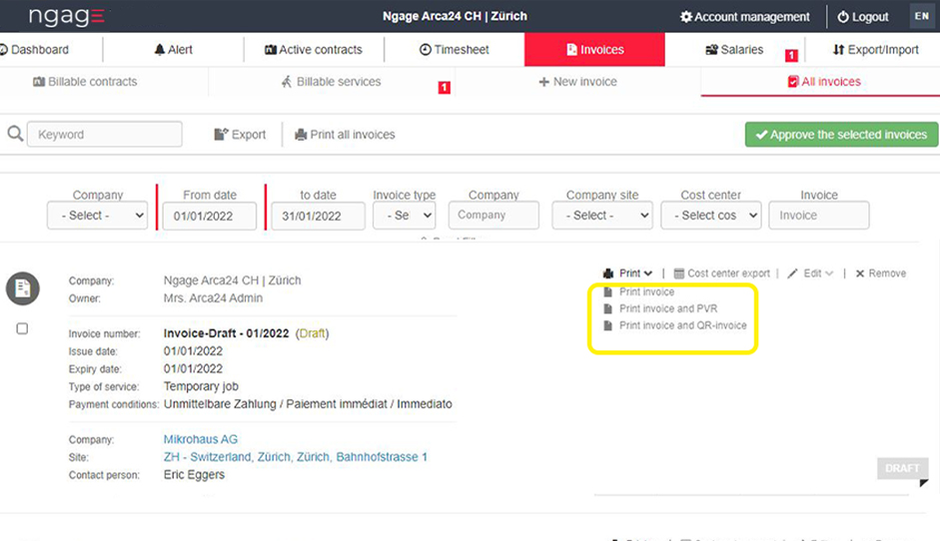Open Cost center export
940x541 pixels.
[722, 273]
